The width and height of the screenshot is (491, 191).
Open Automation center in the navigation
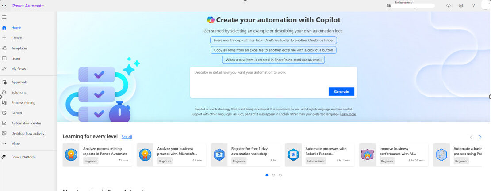pos(26,123)
